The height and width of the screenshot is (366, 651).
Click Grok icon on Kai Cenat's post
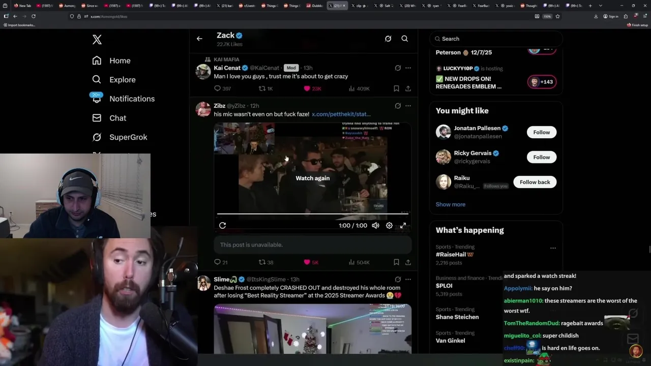pos(398,68)
